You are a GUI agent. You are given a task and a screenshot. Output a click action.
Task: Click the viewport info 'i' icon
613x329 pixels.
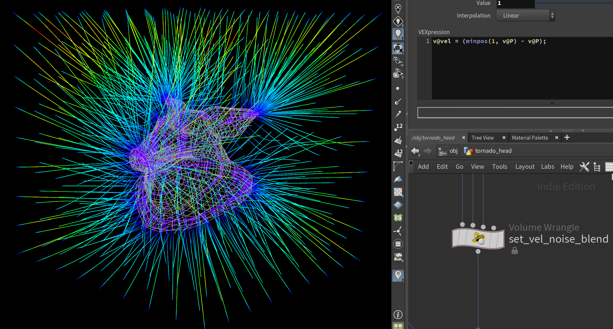[398, 315]
